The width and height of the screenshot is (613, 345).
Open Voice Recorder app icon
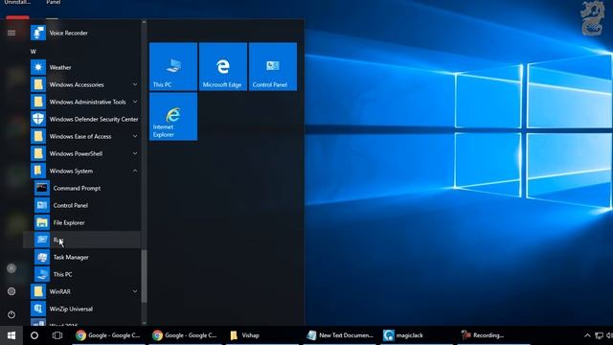38,33
